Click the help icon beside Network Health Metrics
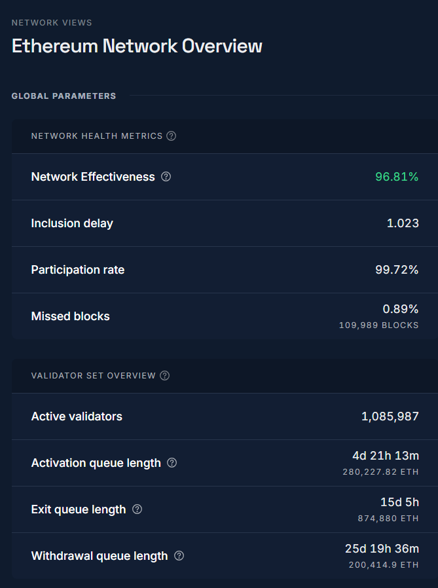The image size is (438, 588). pos(171,136)
